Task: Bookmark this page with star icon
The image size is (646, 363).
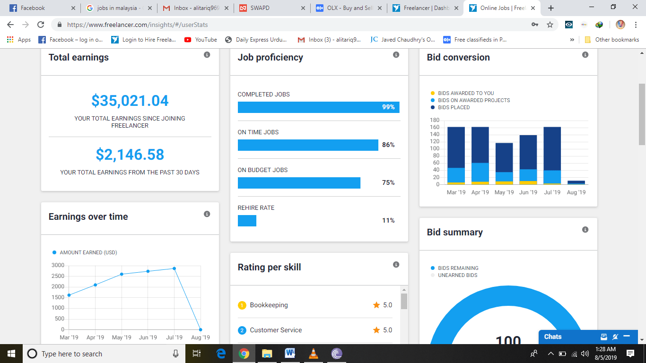Action: click(x=550, y=25)
